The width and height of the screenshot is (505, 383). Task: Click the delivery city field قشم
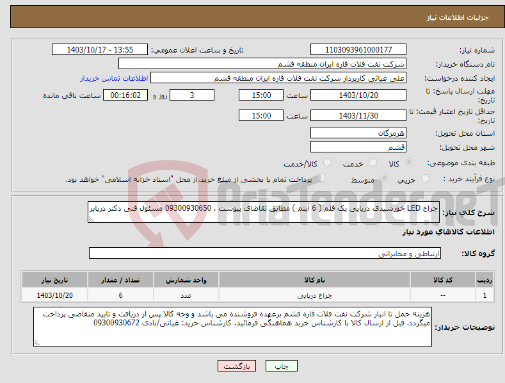[x=358, y=147]
